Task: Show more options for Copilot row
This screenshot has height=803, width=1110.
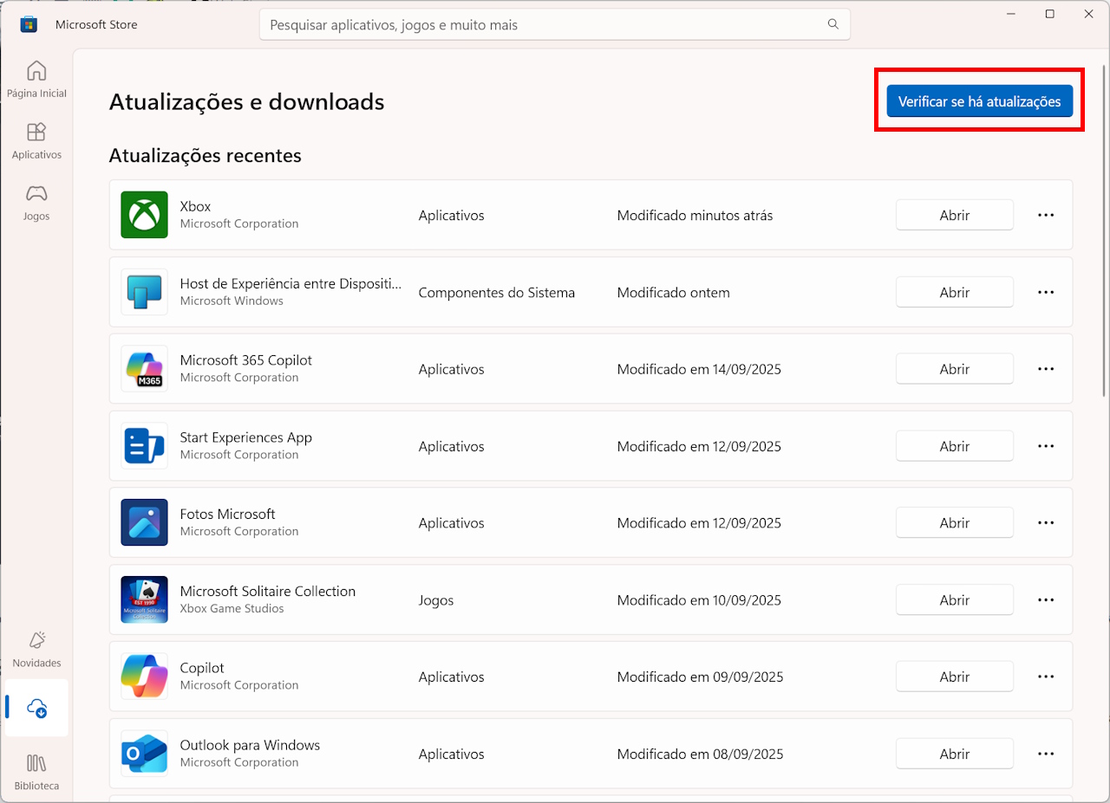Action: tap(1046, 677)
